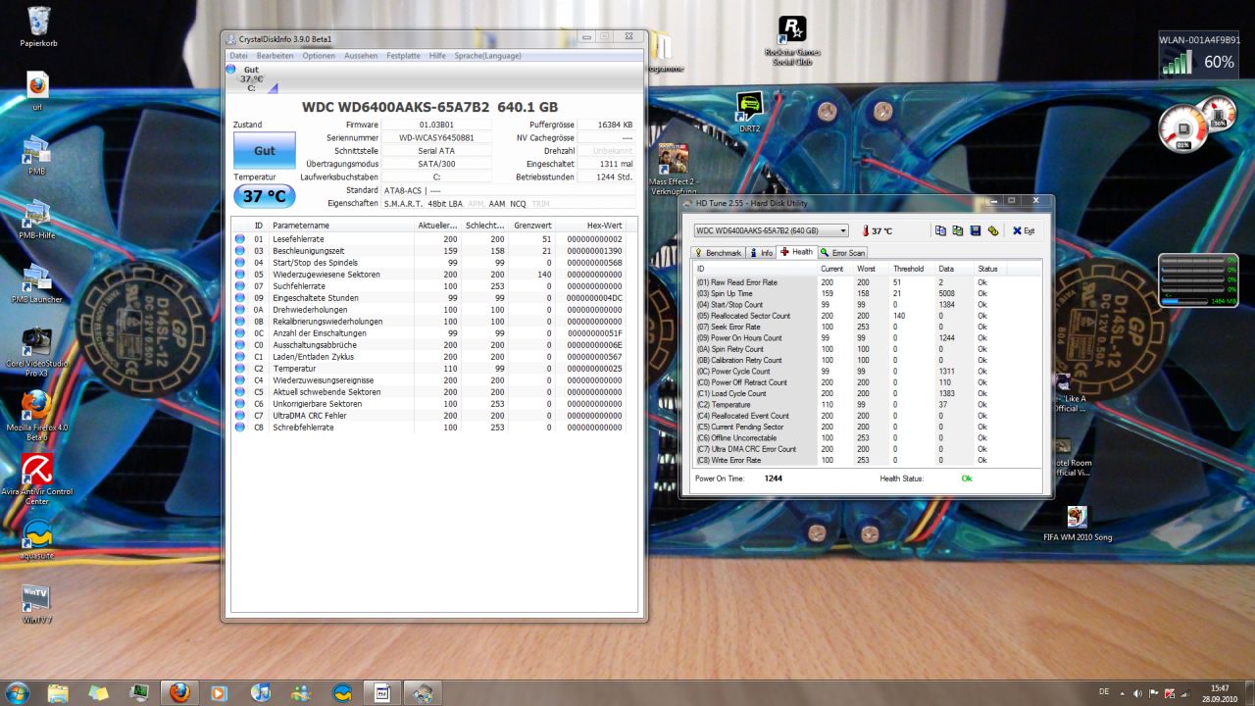Select the Temperatur attribute row
This screenshot has height=706, width=1255.
tap(434, 369)
